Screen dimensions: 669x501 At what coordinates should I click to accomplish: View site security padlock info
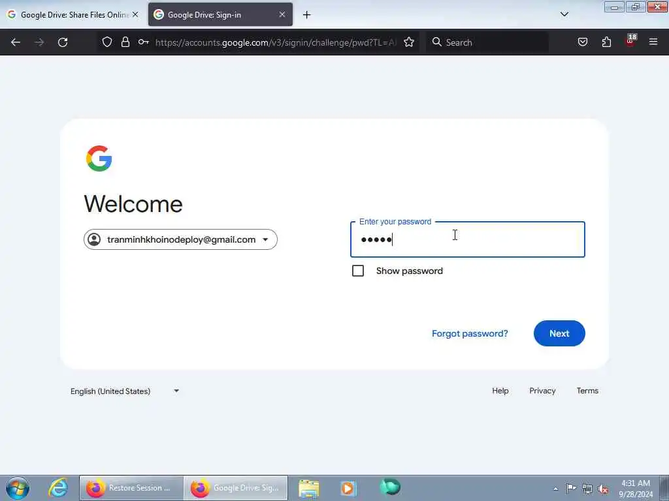click(125, 42)
